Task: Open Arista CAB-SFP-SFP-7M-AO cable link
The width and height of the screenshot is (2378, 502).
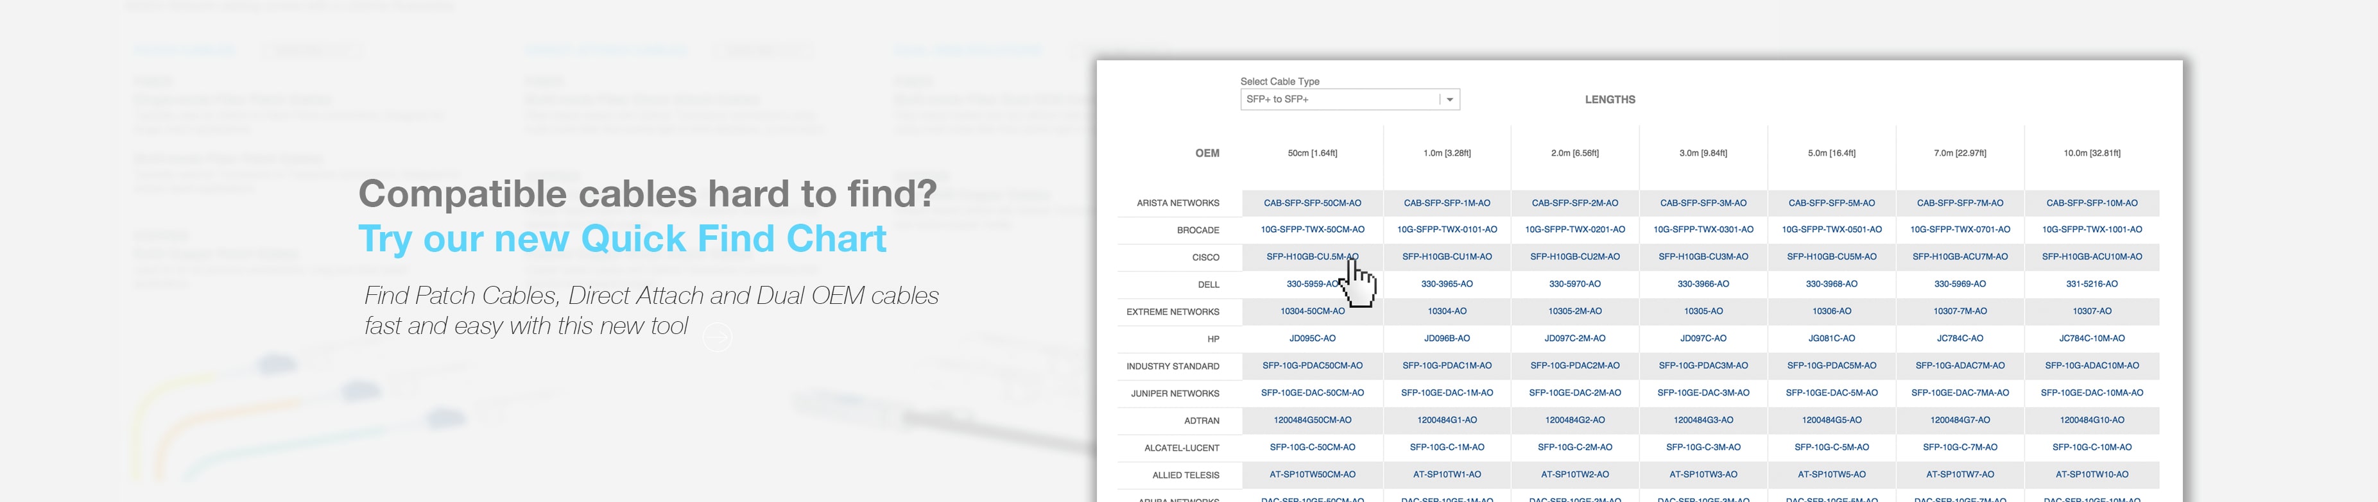Action: (x=1960, y=203)
